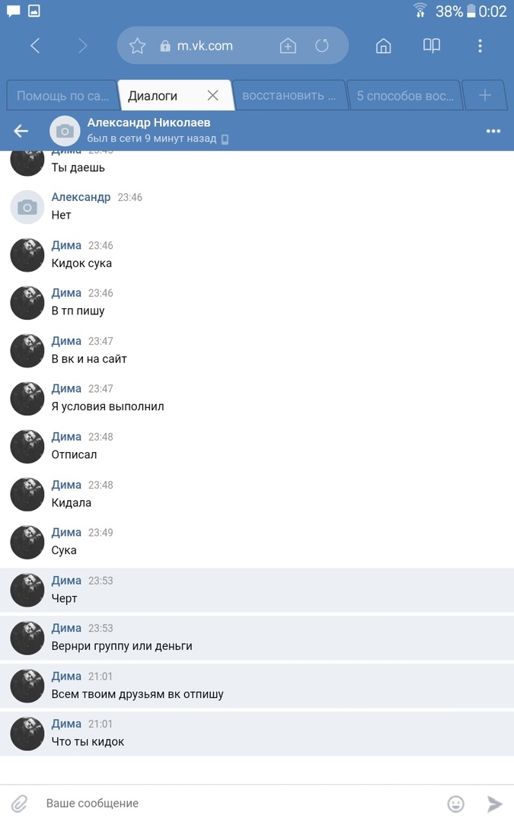
Task: Open the browser home page icon
Action: click(383, 46)
